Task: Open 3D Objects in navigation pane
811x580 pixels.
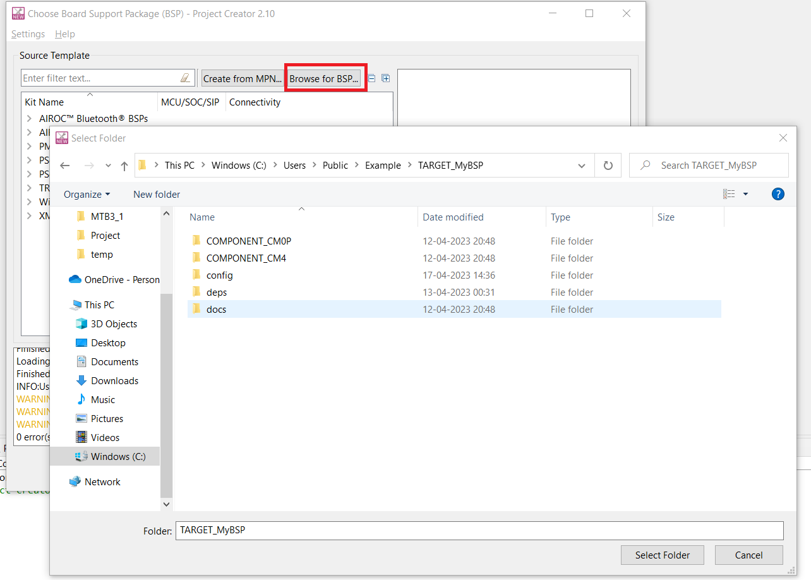Action: click(x=114, y=323)
